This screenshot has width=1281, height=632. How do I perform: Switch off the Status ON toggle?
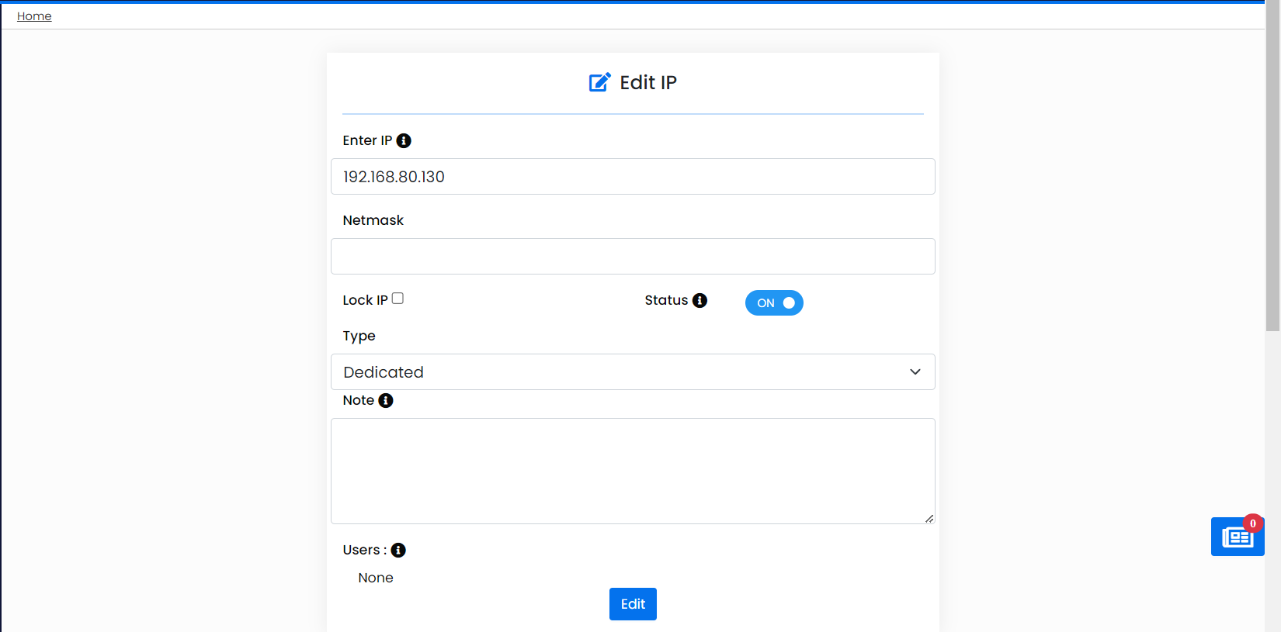(x=774, y=303)
